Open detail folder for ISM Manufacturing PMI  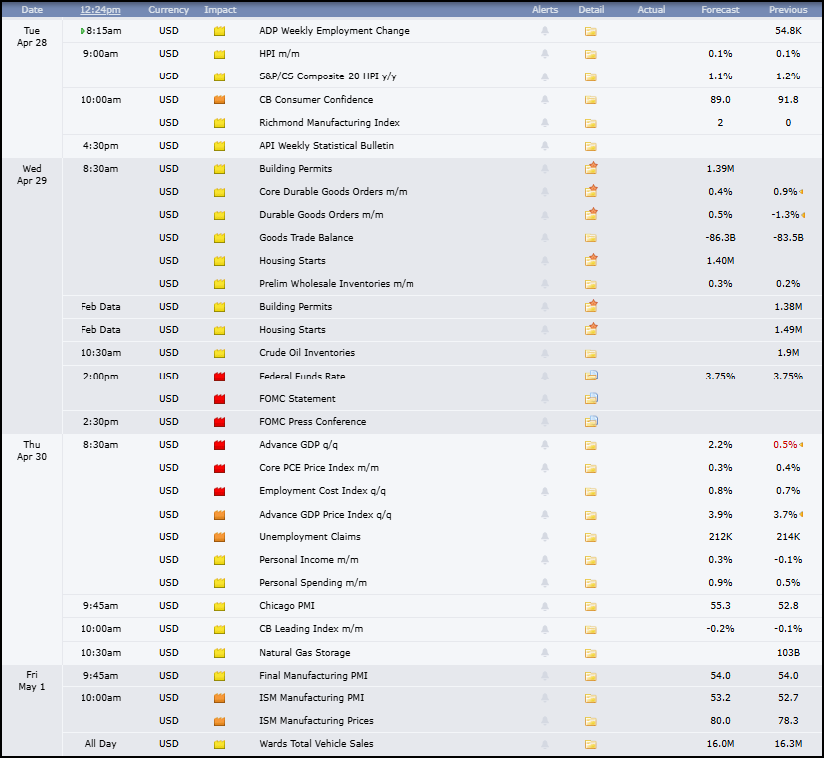tap(591, 698)
